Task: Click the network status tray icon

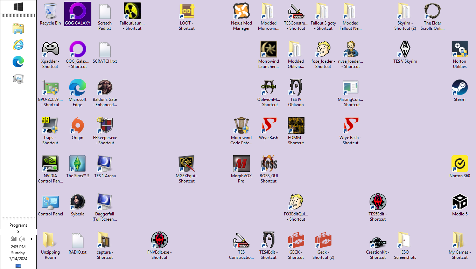Action: point(14,239)
